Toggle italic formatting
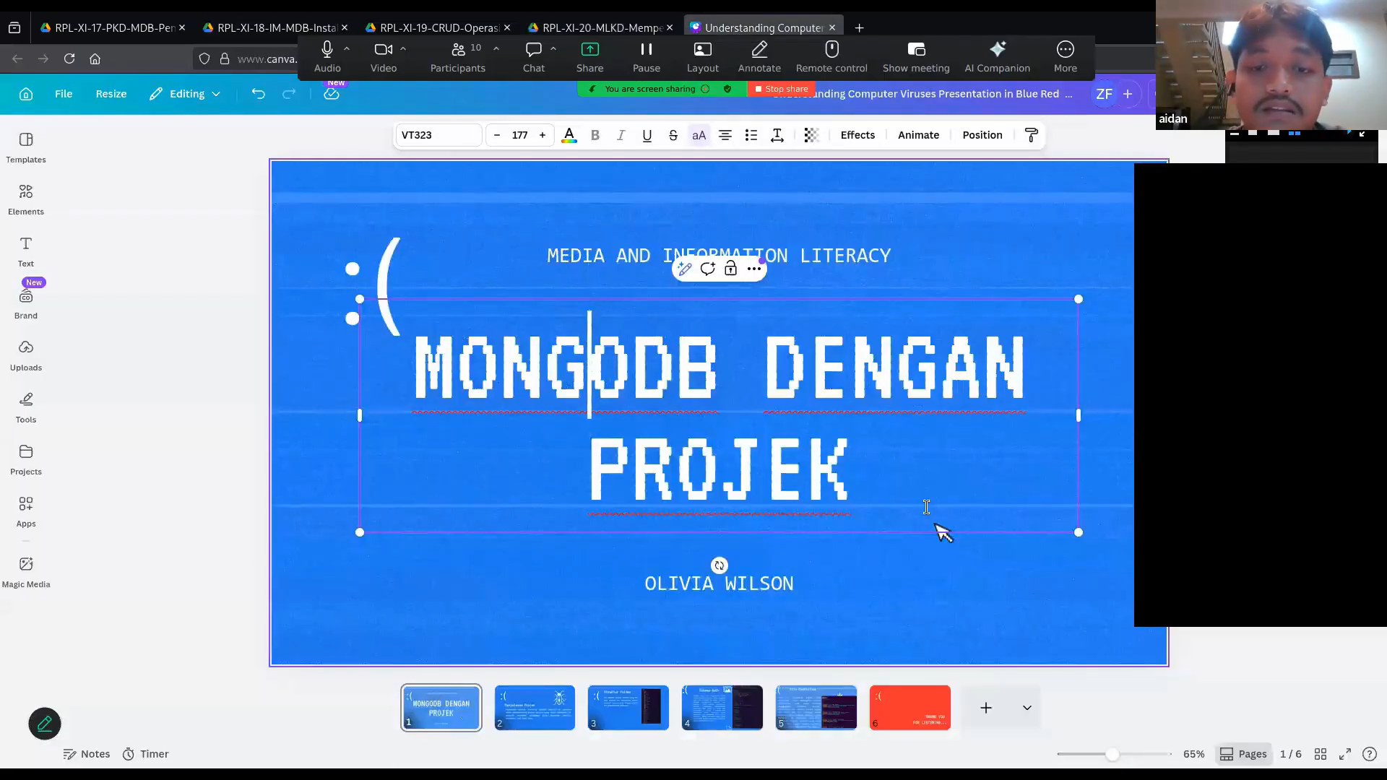1387x780 pixels. (621, 135)
